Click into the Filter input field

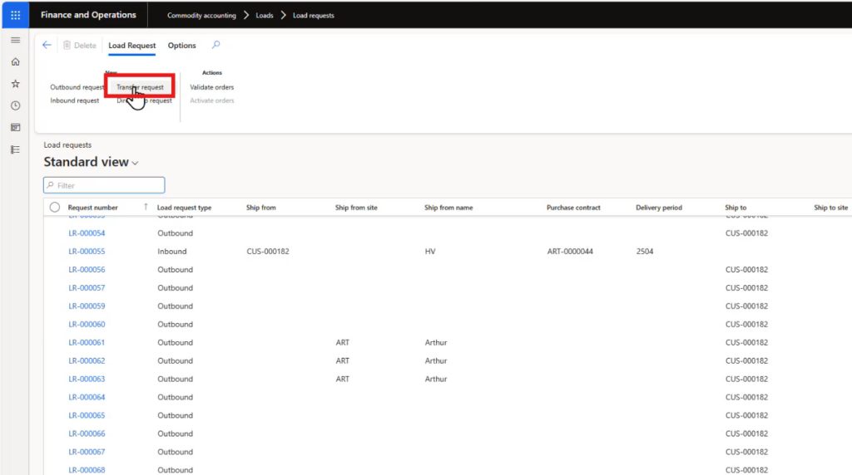(x=104, y=185)
